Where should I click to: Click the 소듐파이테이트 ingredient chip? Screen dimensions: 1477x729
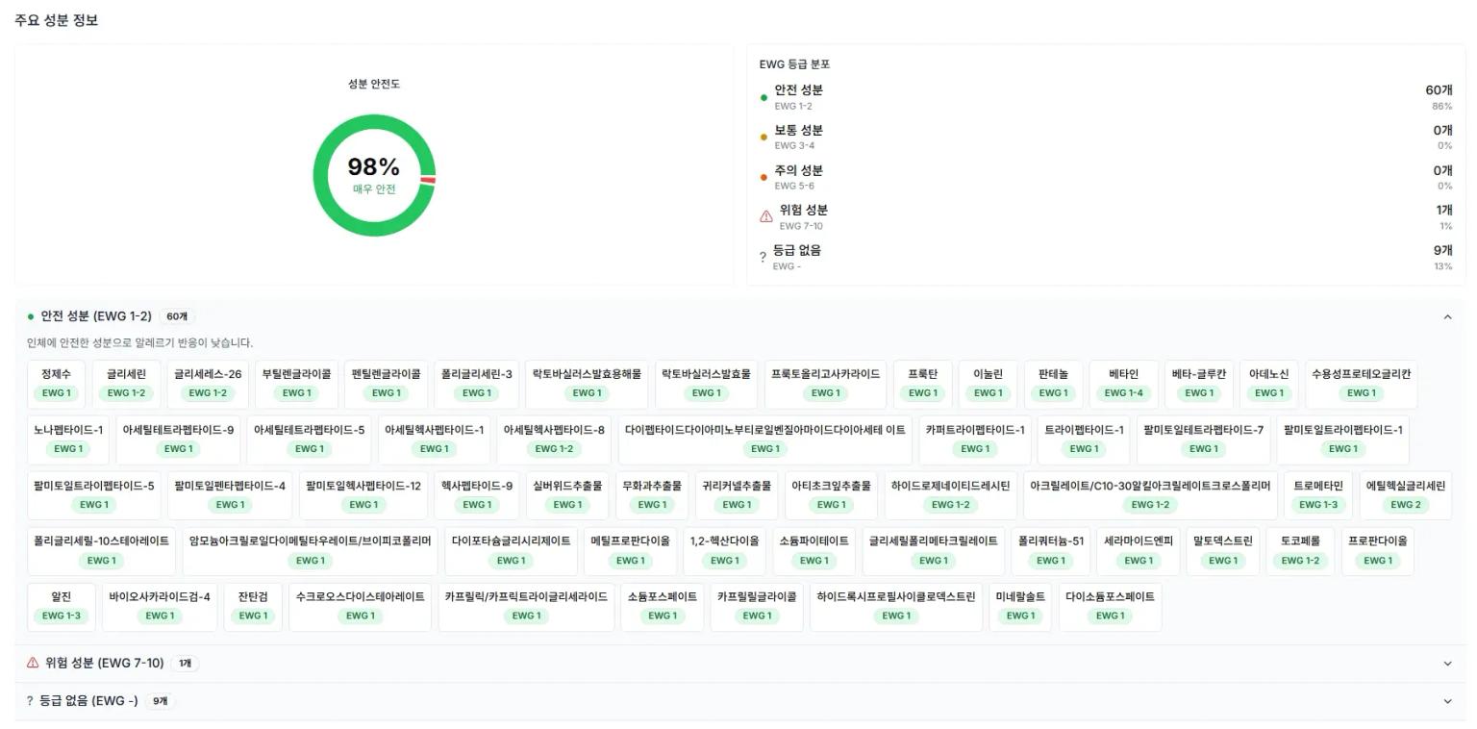point(814,551)
